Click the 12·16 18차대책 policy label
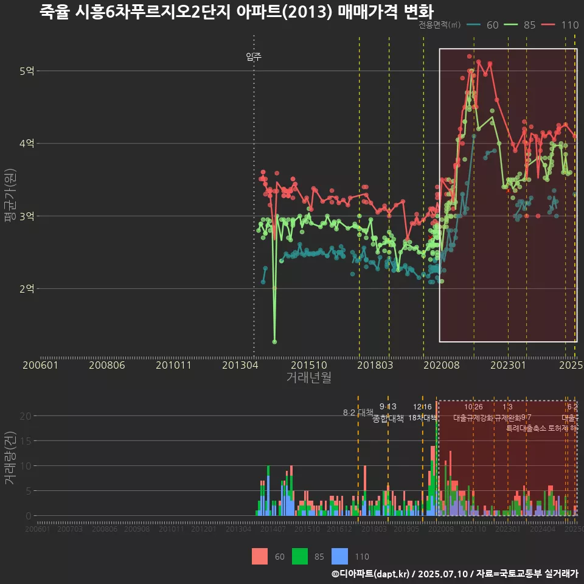 (422, 412)
